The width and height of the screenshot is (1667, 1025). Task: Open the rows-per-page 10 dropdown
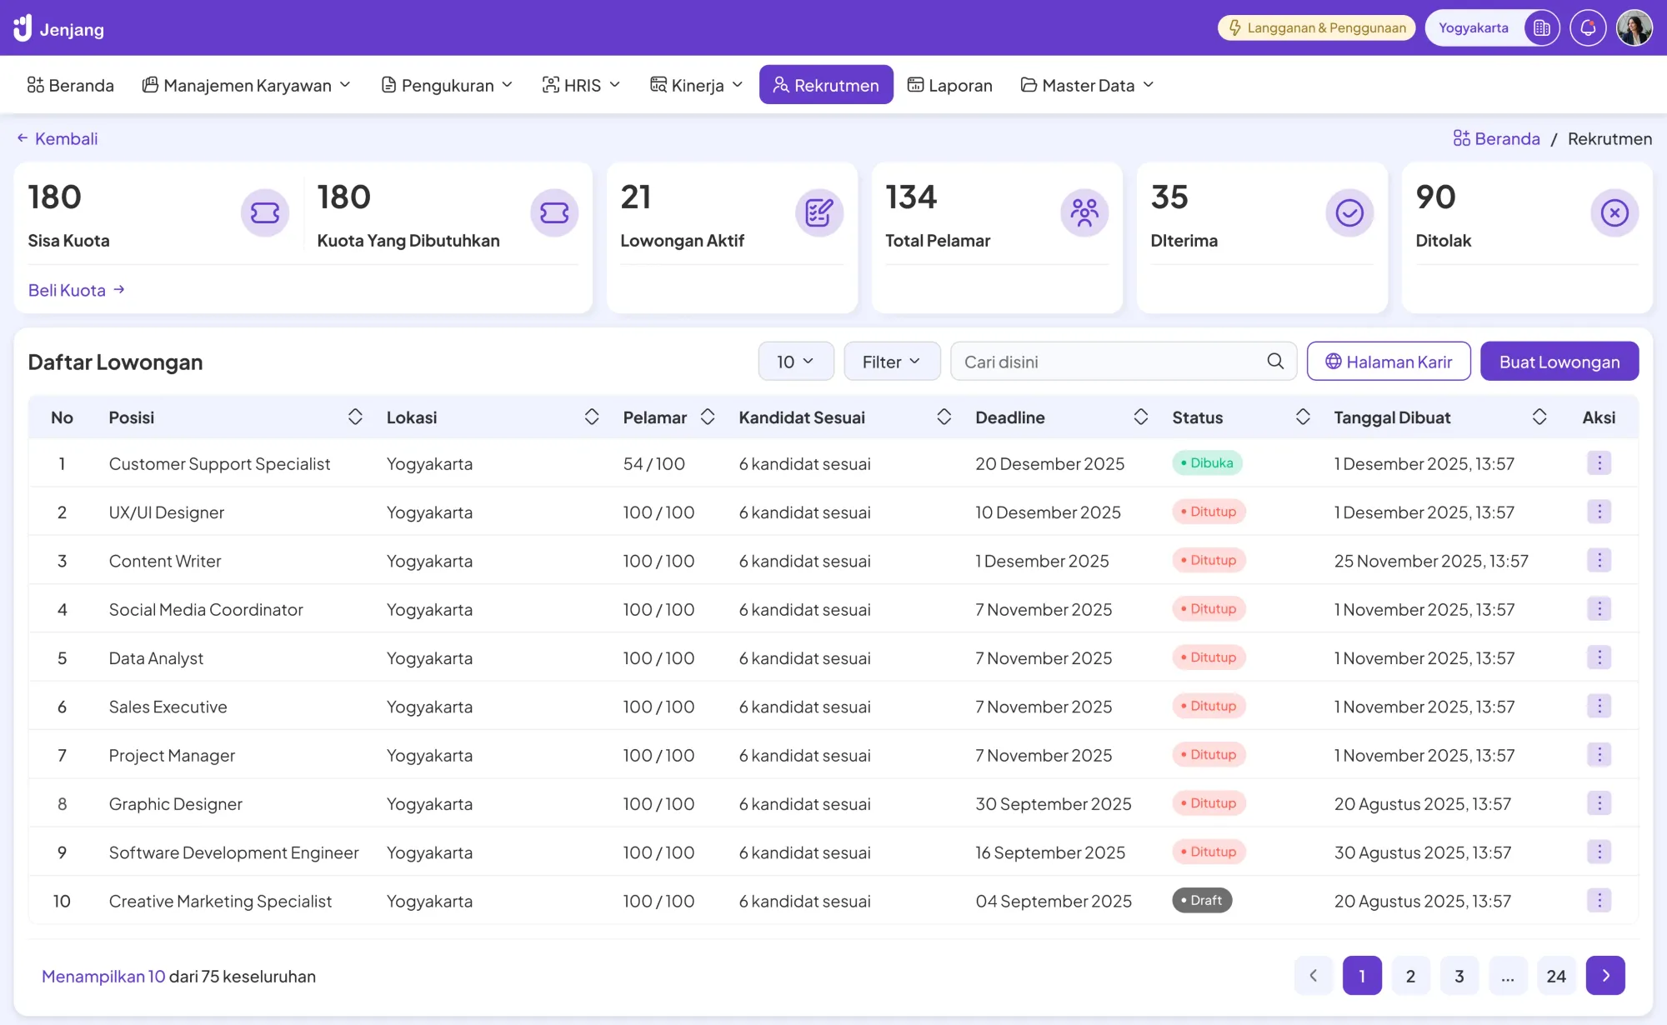pos(794,361)
